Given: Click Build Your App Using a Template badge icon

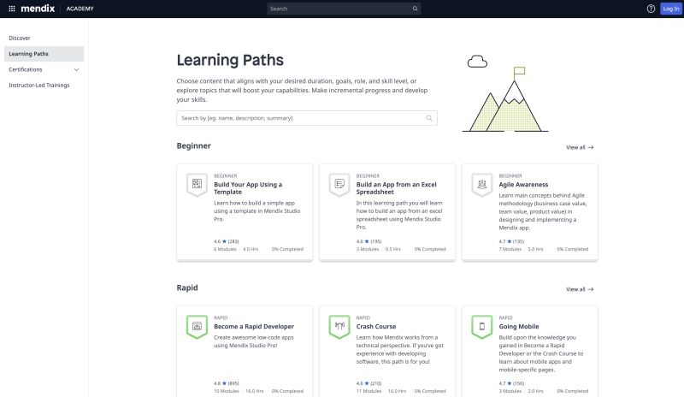Looking at the screenshot, I should point(197,185).
